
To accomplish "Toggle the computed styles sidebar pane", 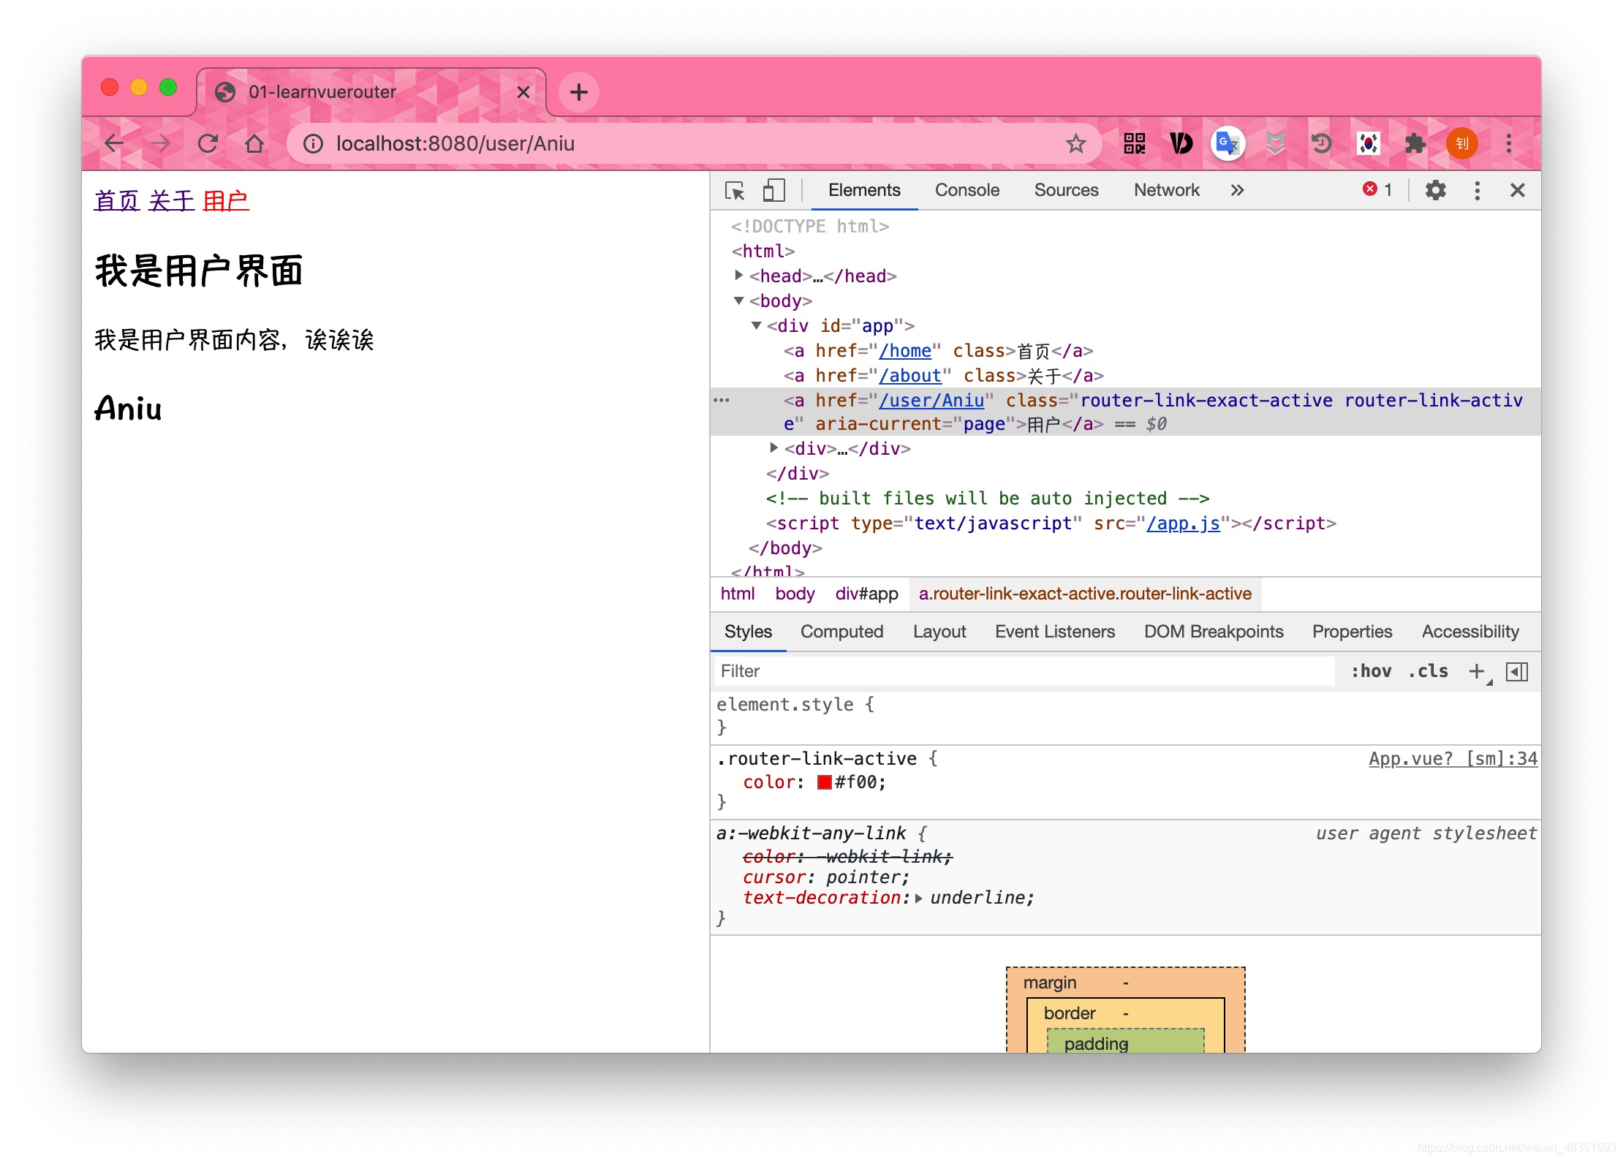I will (x=1517, y=671).
